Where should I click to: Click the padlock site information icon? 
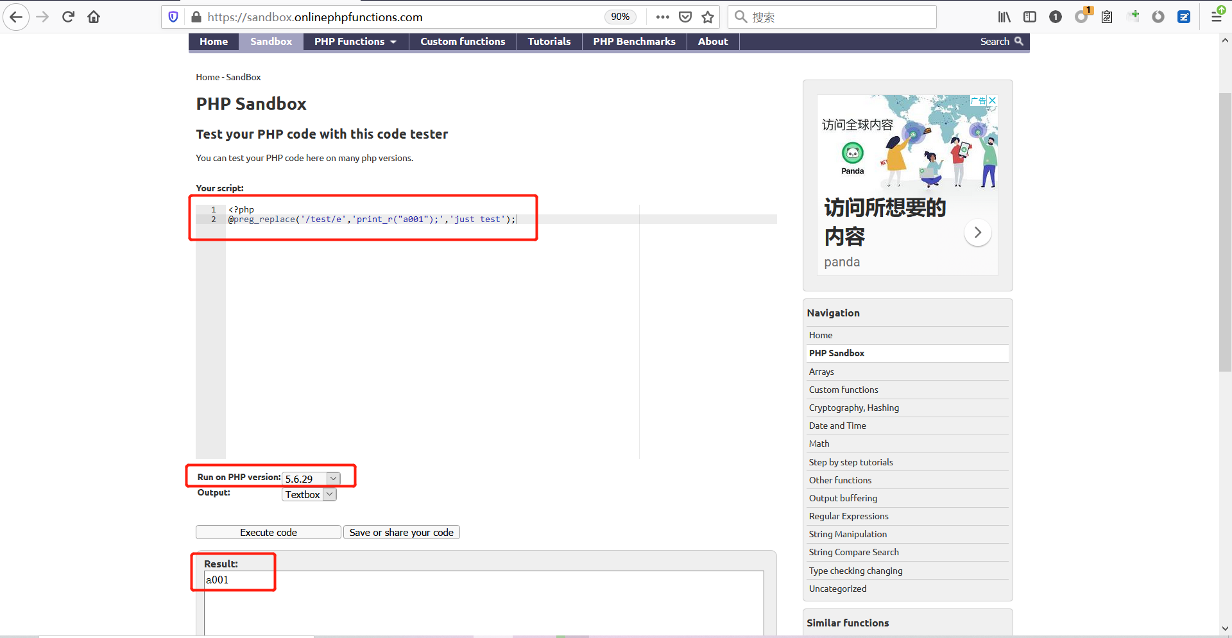196,17
